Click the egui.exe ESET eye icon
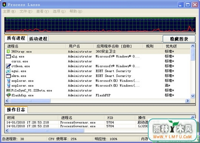 (8, 71)
